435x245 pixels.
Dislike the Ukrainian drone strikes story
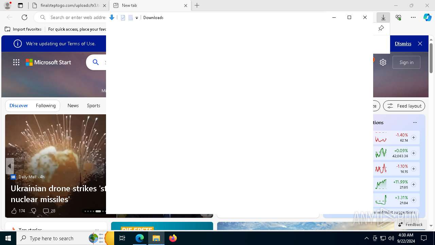[33, 211]
